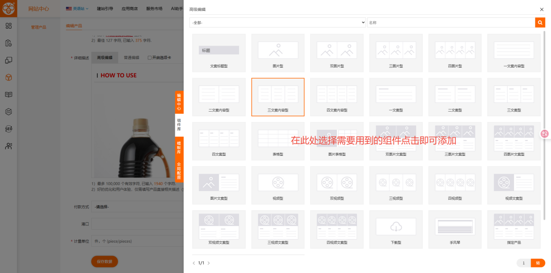The height and width of the screenshot is (273, 551).
Task: Pick the 四文案内容型 component
Action: pyautogui.click(x=337, y=97)
